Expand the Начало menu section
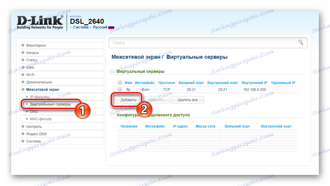This screenshot has width=330, height=186. click(x=62, y=52)
